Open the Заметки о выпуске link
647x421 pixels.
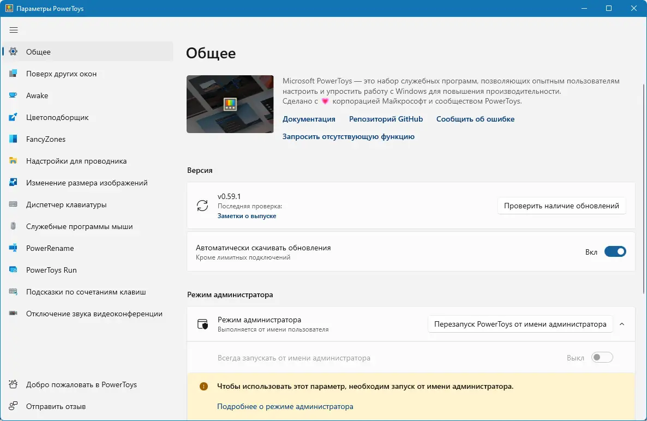[x=247, y=215]
